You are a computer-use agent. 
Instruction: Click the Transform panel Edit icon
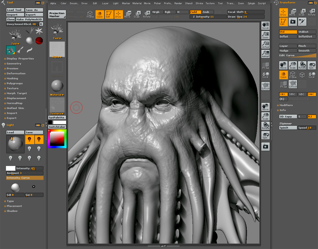[x=283, y=22]
